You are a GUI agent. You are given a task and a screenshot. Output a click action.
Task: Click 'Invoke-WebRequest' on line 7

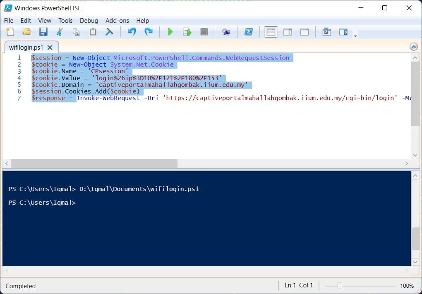click(x=108, y=98)
